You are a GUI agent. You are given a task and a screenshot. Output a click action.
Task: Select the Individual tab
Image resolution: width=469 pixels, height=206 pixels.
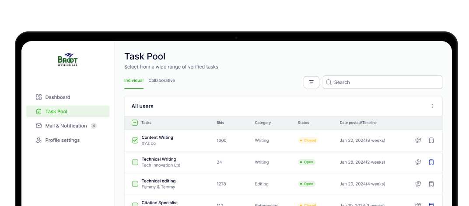pos(133,81)
